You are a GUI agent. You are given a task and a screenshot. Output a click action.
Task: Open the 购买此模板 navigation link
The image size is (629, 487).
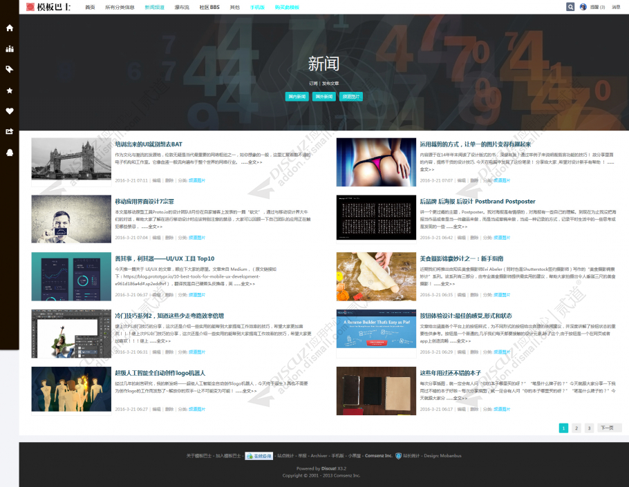click(x=287, y=7)
